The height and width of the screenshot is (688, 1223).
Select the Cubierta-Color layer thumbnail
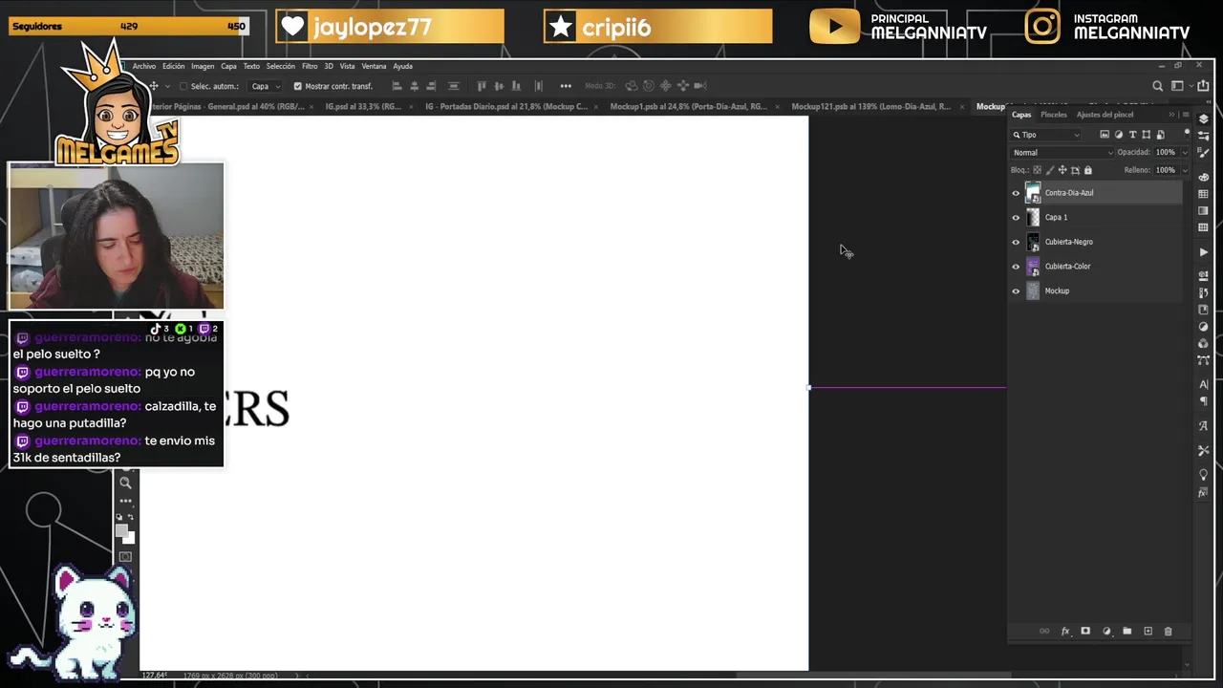pyautogui.click(x=1033, y=267)
